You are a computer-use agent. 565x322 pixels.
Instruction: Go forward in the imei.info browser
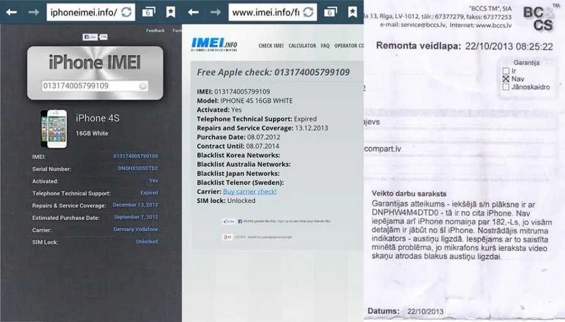[x=215, y=13]
